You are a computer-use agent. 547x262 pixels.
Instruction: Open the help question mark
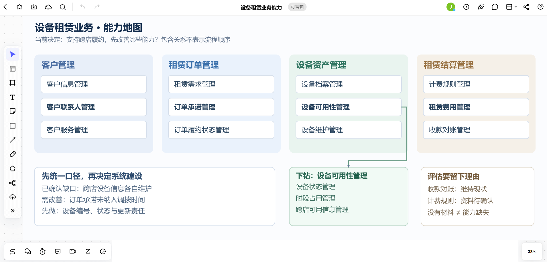(540, 7)
